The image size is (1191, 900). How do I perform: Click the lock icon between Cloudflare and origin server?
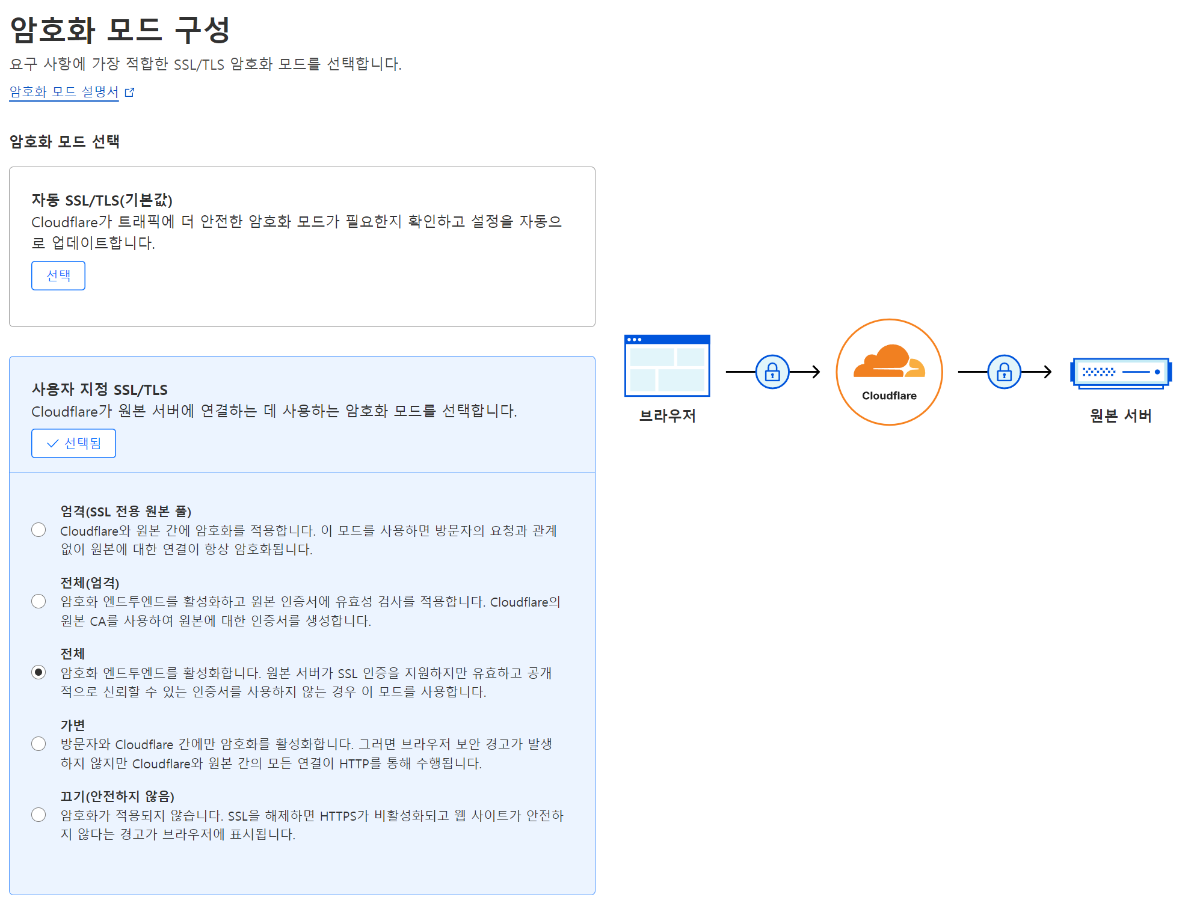tap(1004, 372)
